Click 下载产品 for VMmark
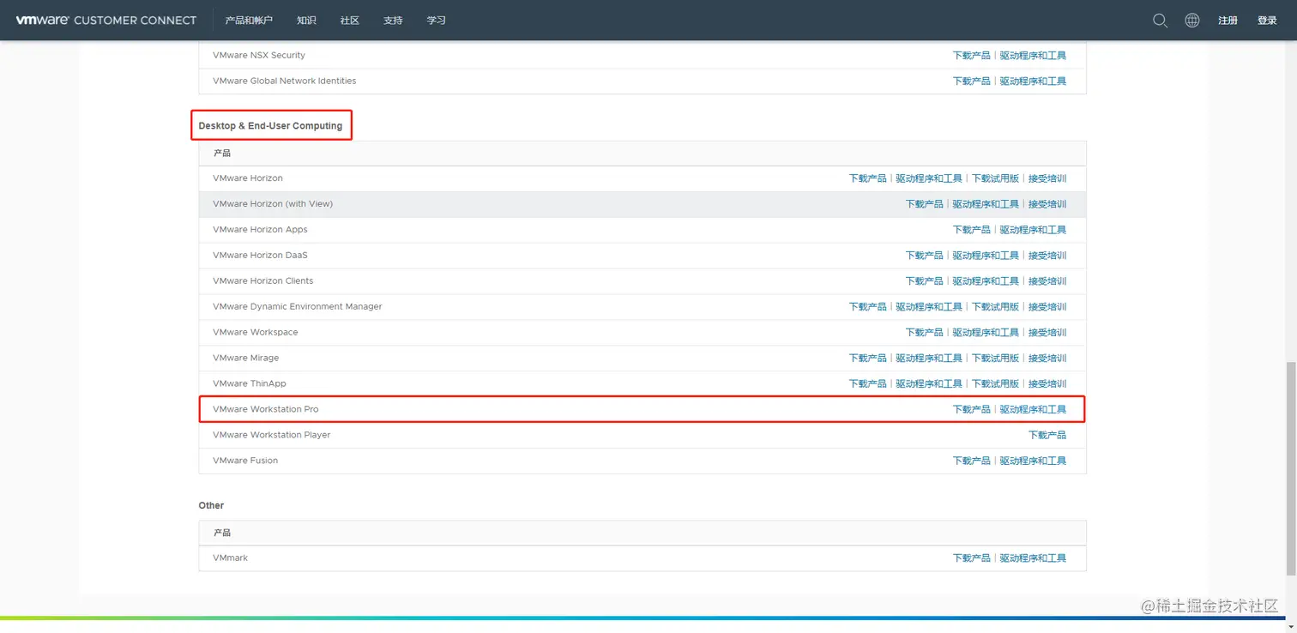 [x=971, y=558]
